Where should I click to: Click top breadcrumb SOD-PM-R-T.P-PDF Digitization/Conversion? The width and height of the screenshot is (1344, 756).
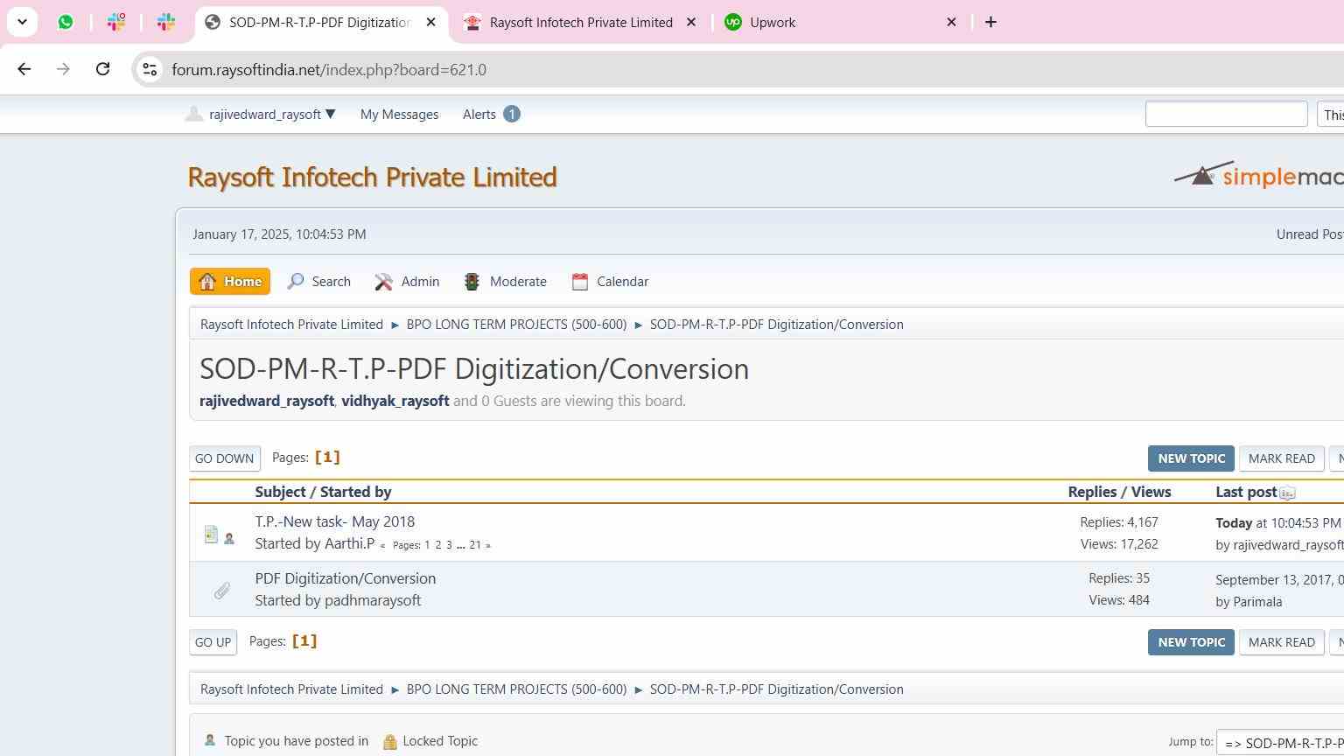tap(776, 325)
